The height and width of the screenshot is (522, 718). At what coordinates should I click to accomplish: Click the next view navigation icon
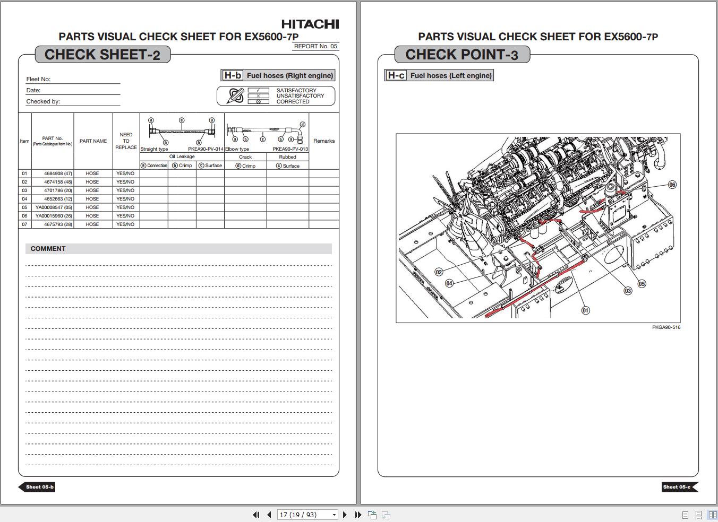tap(386, 515)
